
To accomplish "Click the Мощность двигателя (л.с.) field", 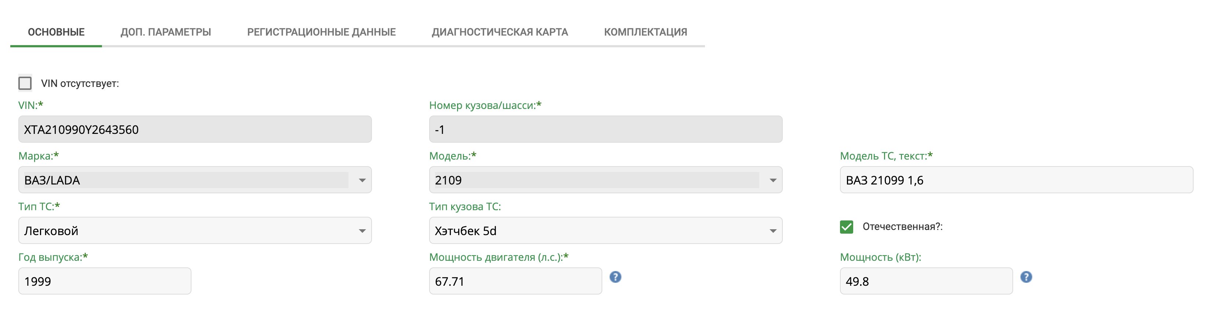I will pyautogui.click(x=515, y=281).
